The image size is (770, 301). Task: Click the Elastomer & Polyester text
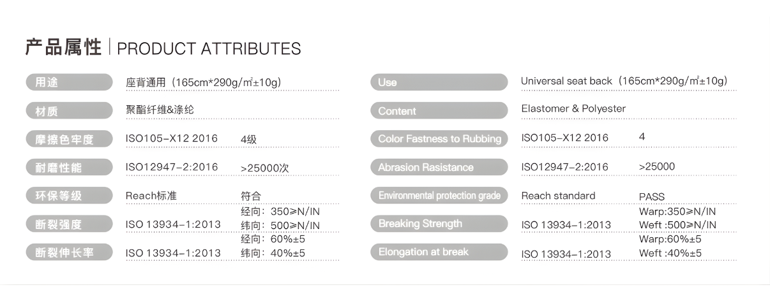point(573,108)
